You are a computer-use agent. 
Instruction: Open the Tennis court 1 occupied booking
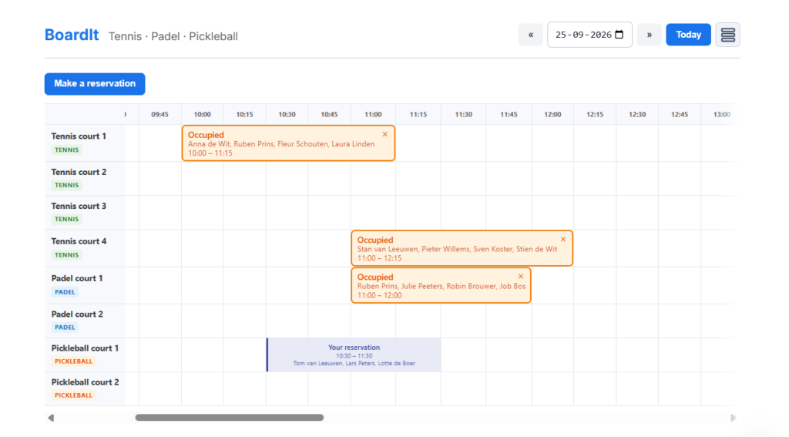(288, 143)
